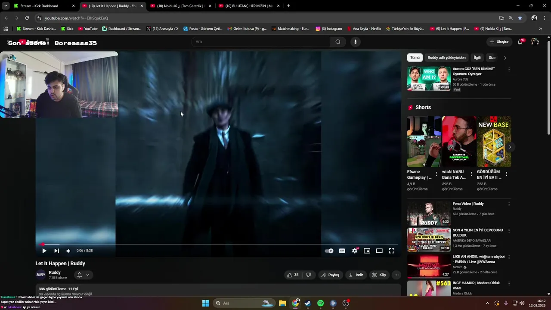The height and width of the screenshot is (310, 551).
Task: Open Ruddy channel avatar
Action: coord(40,275)
